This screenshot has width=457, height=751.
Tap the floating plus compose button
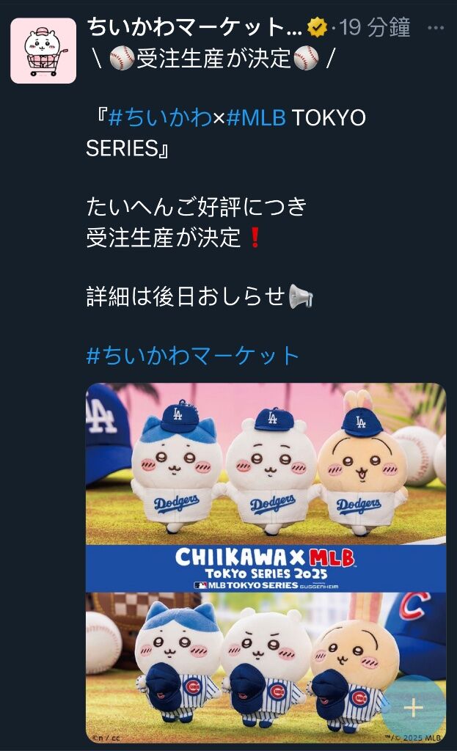[414, 708]
